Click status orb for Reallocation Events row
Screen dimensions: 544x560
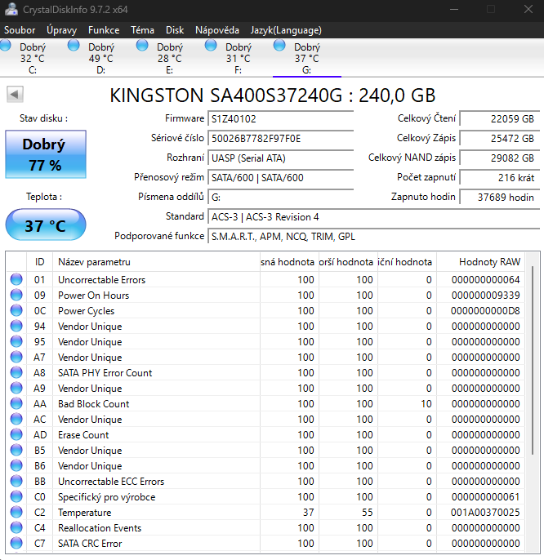(16, 527)
